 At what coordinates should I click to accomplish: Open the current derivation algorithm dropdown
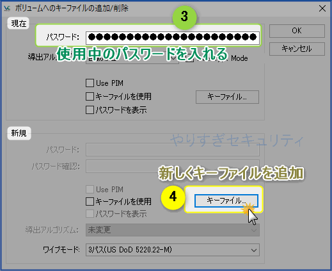click(132, 58)
